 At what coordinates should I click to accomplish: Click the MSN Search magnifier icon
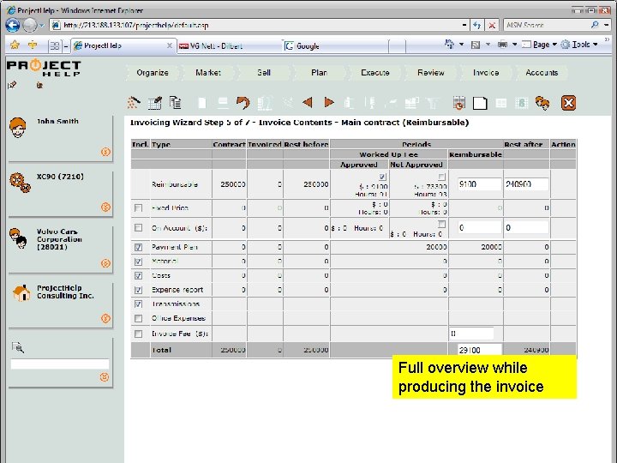pos(595,25)
